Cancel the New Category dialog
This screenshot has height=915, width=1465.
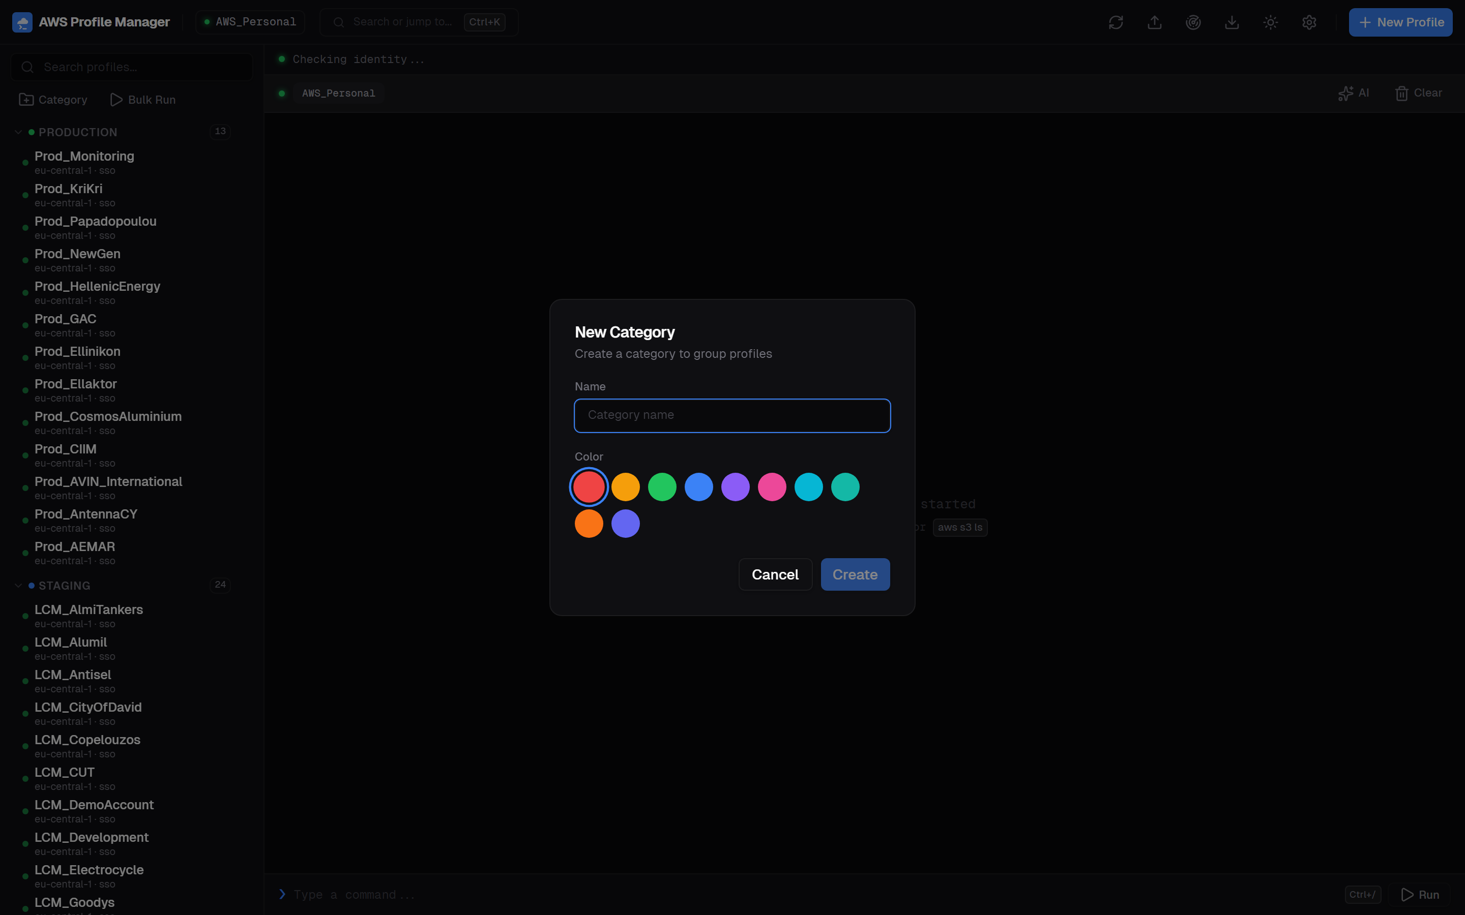[x=775, y=574]
